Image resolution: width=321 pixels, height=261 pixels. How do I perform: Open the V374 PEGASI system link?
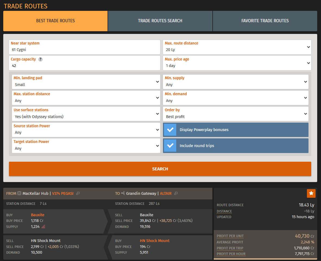pyautogui.click(x=63, y=193)
